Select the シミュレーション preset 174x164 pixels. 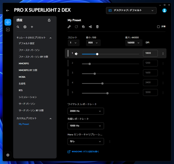click(x=28, y=97)
